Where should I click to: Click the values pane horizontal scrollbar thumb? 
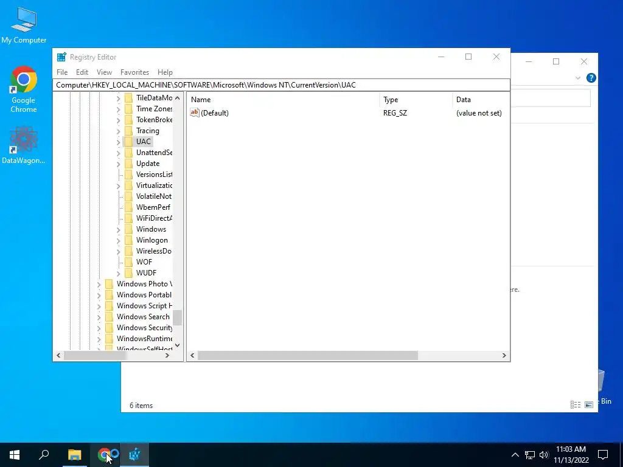[307, 355]
